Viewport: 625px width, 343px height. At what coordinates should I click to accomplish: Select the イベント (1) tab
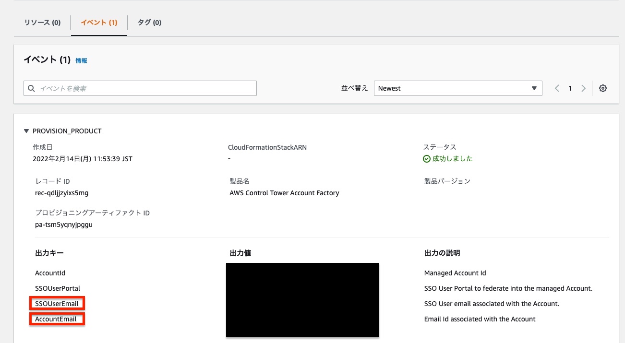[99, 23]
